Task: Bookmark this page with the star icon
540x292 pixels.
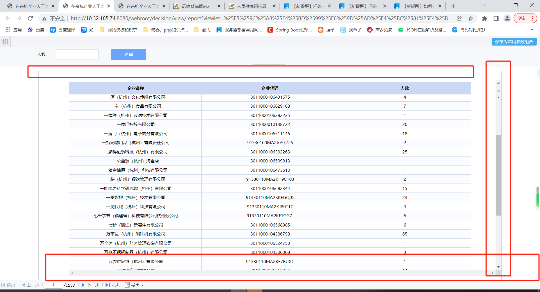Action: point(471,19)
